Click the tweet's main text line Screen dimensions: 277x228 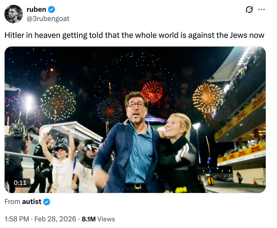coord(134,35)
